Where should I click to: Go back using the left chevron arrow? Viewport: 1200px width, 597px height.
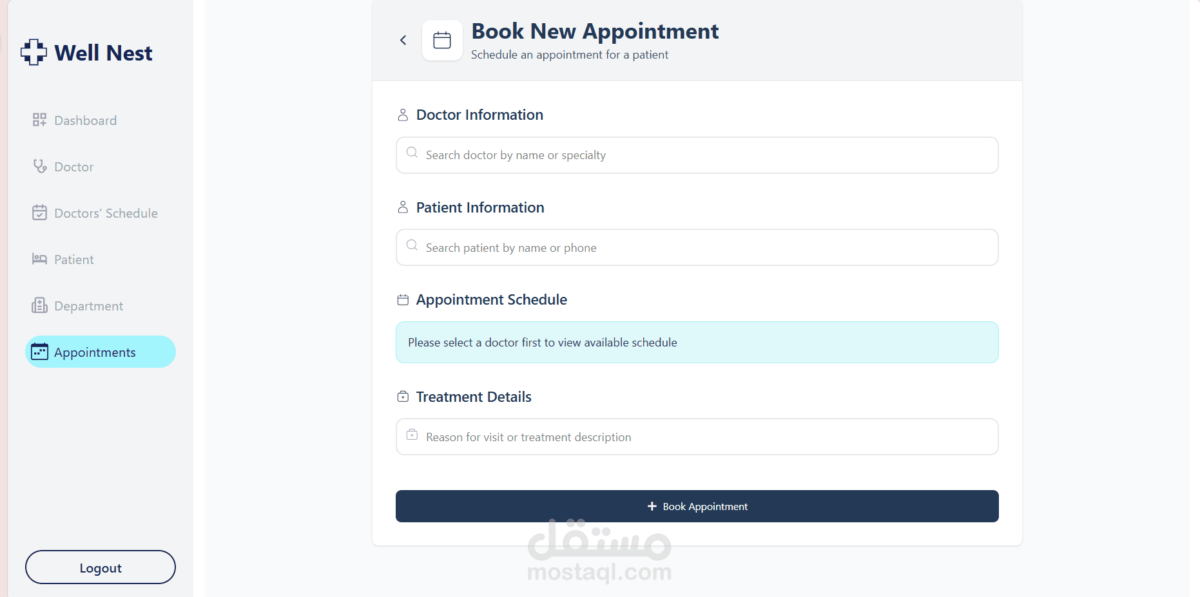403,40
